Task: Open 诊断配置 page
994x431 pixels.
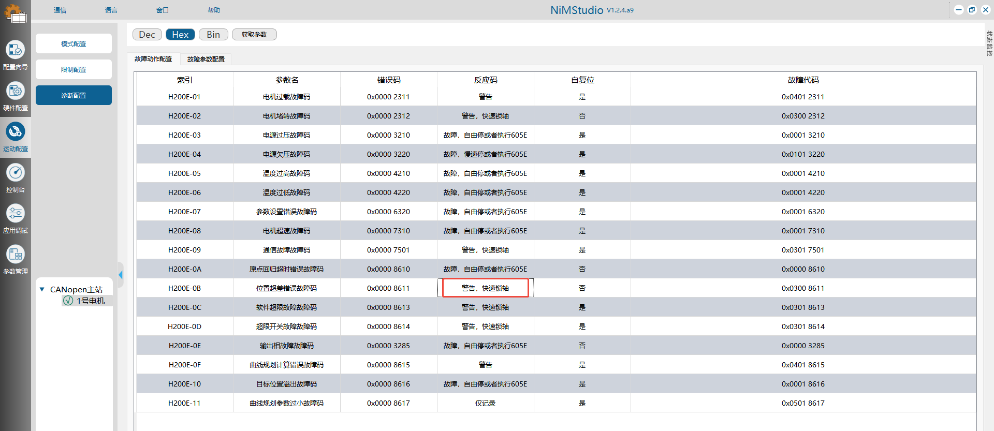Action: (x=74, y=95)
